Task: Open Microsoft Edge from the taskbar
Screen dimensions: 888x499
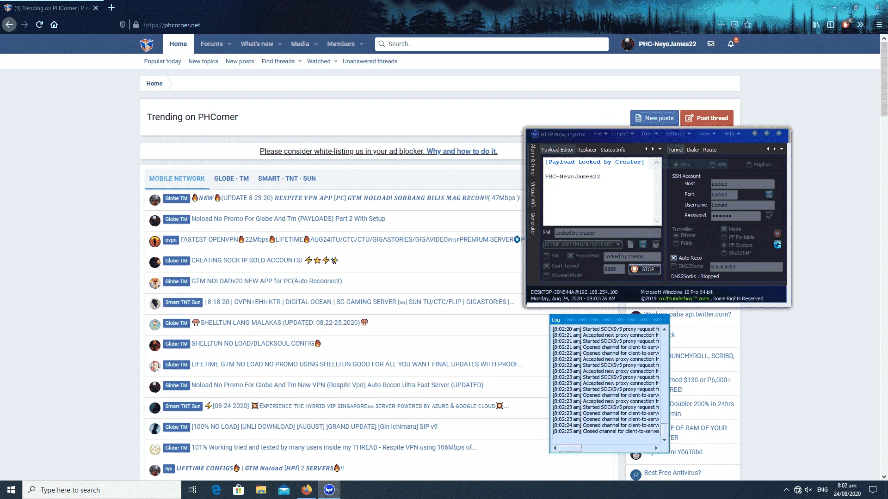Action: 216,490
